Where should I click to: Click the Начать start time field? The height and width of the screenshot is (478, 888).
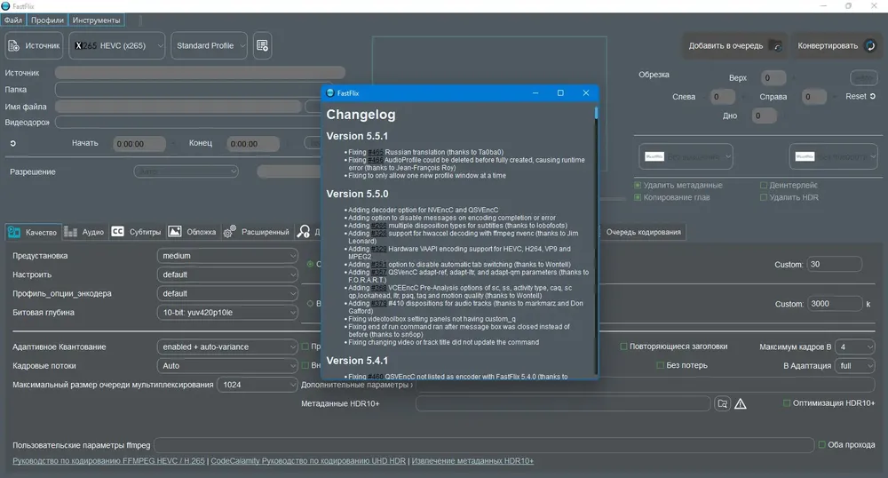click(139, 144)
